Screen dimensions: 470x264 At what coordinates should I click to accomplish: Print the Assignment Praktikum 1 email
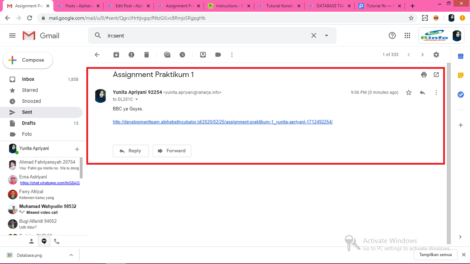click(424, 75)
